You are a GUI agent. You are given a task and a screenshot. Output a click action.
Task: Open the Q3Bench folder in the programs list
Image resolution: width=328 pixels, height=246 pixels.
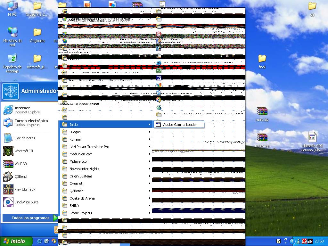click(106, 191)
